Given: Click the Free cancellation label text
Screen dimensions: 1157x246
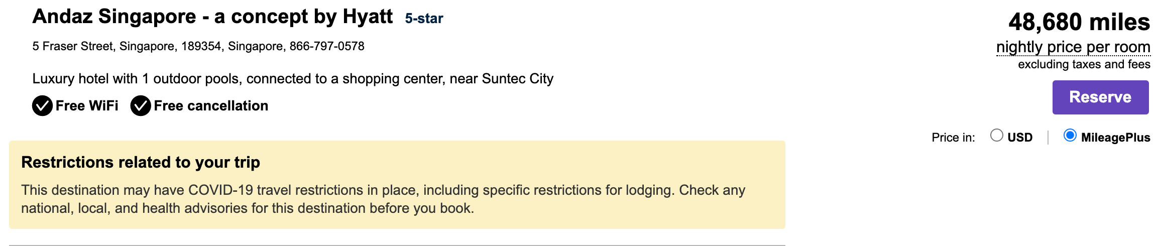Looking at the screenshot, I should pos(211,106).
